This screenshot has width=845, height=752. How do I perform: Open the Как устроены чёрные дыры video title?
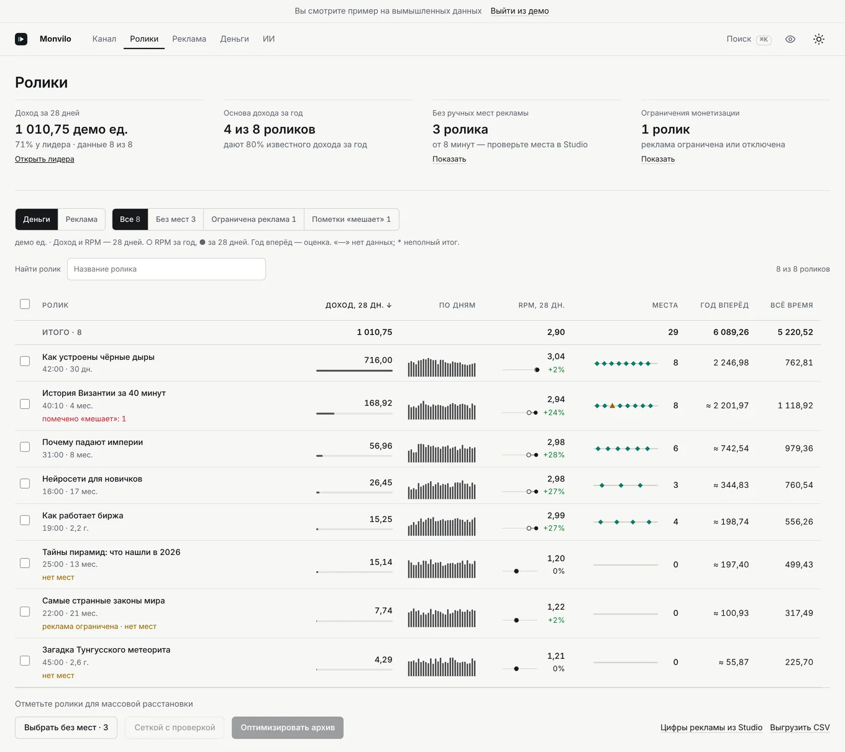[x=98, y=357]
